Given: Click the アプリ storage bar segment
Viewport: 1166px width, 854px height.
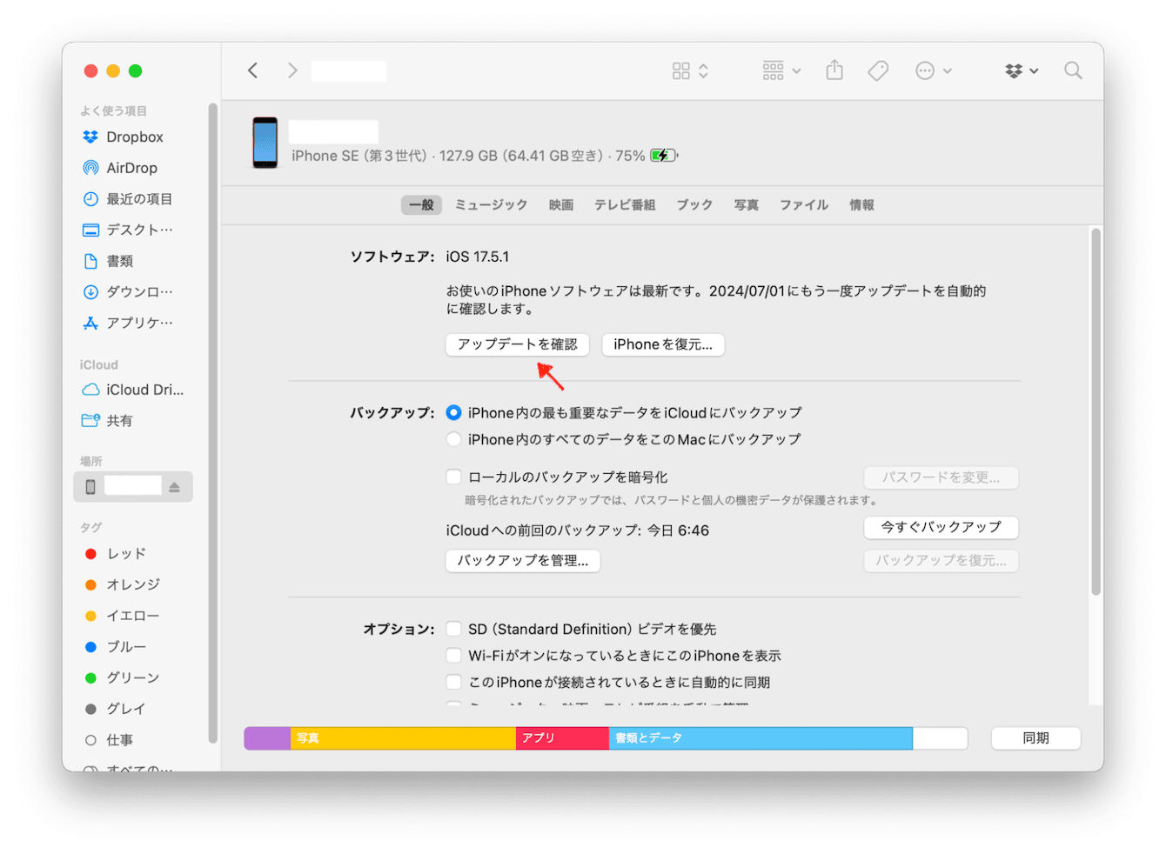Looking at the screenshot, I should coord(562,738).
